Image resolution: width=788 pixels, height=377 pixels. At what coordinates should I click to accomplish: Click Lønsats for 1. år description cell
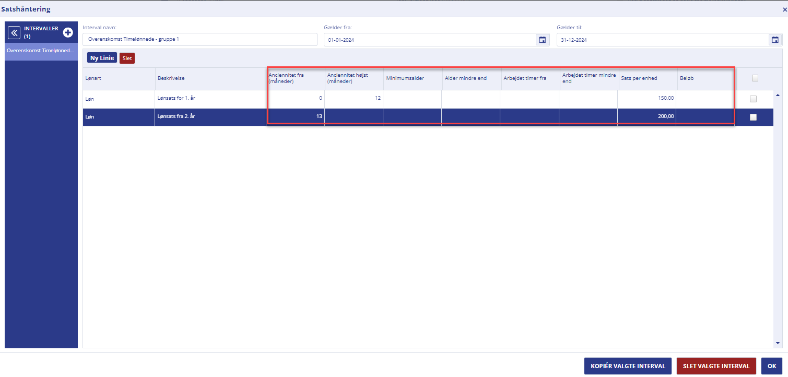click(210, 98)
